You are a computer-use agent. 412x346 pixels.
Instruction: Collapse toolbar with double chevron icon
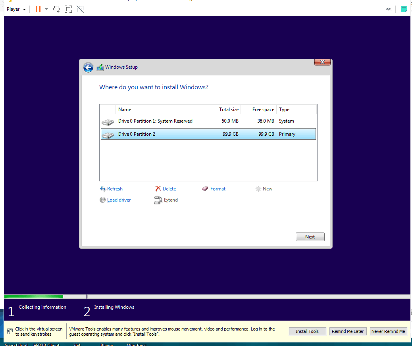pos(388,9)
